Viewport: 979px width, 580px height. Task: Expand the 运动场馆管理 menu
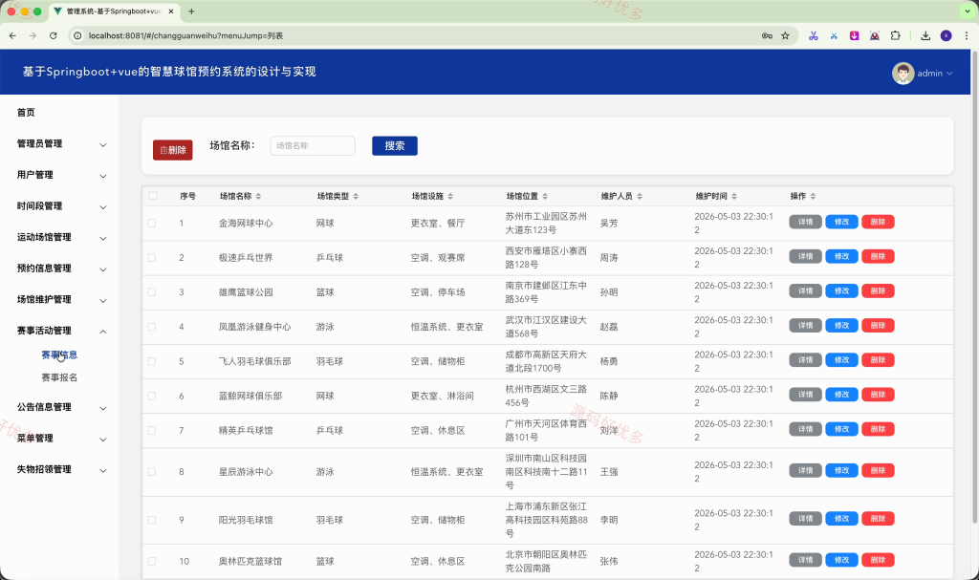click(60, 238)
